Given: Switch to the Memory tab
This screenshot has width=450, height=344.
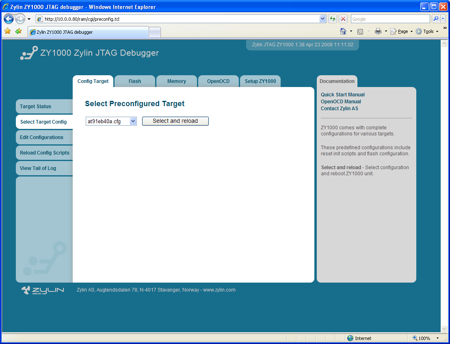Looking at the screenshot, I should [x=177, y=81].
